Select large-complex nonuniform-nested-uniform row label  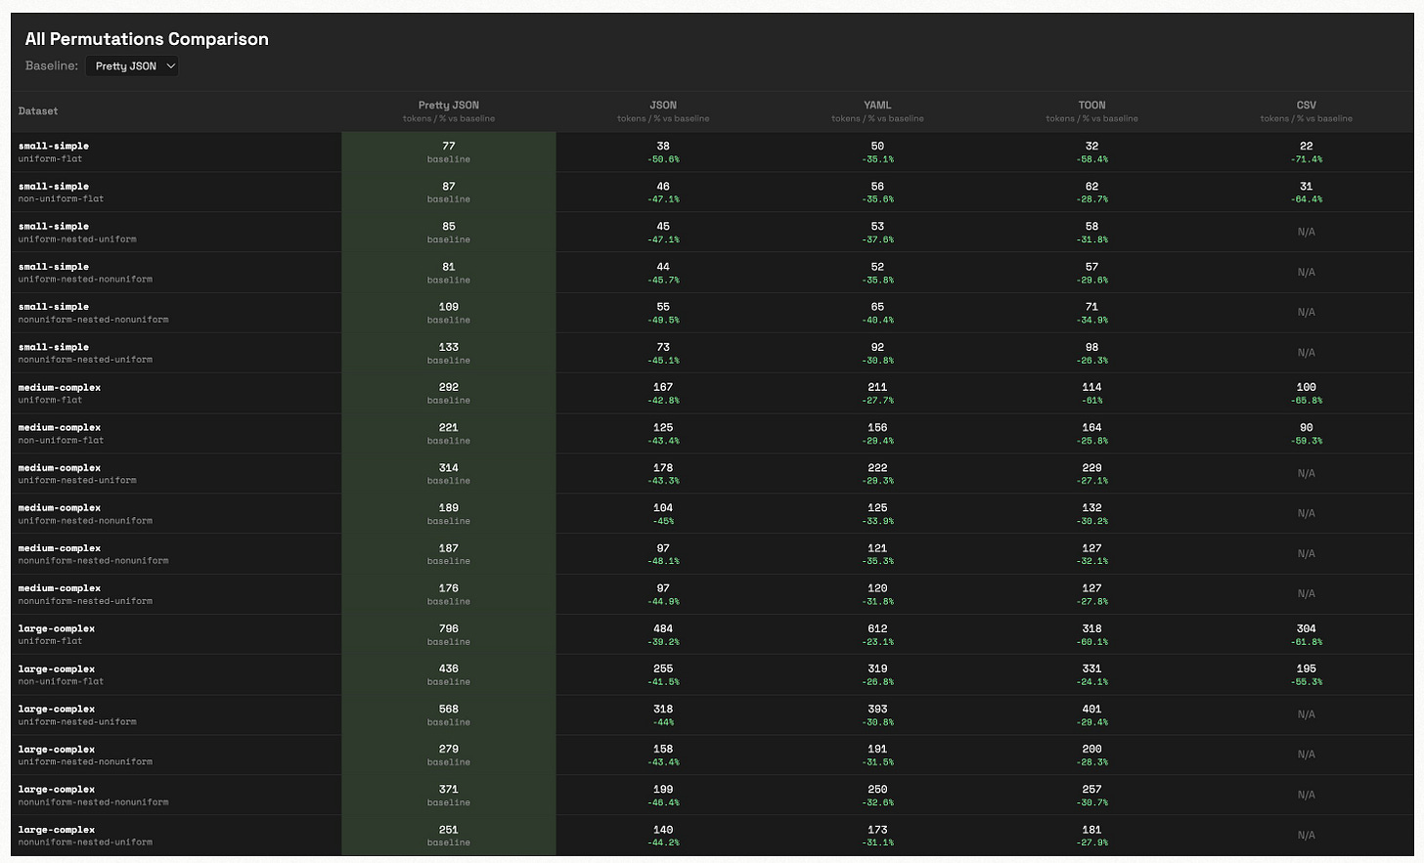click(x=85, y=835)
